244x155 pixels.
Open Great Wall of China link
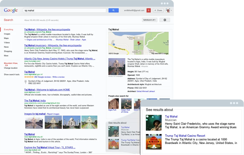126,111
